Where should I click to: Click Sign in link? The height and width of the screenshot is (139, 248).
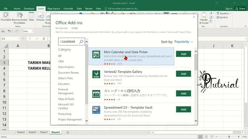tap(229, 8)
